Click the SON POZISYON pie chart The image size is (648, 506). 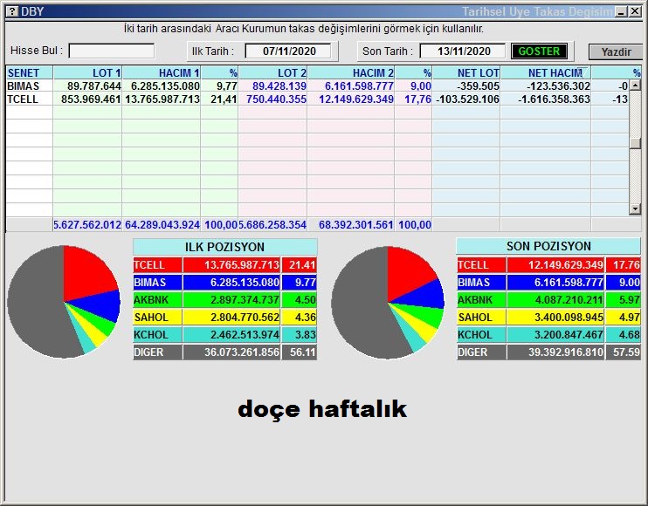(388, 303)
